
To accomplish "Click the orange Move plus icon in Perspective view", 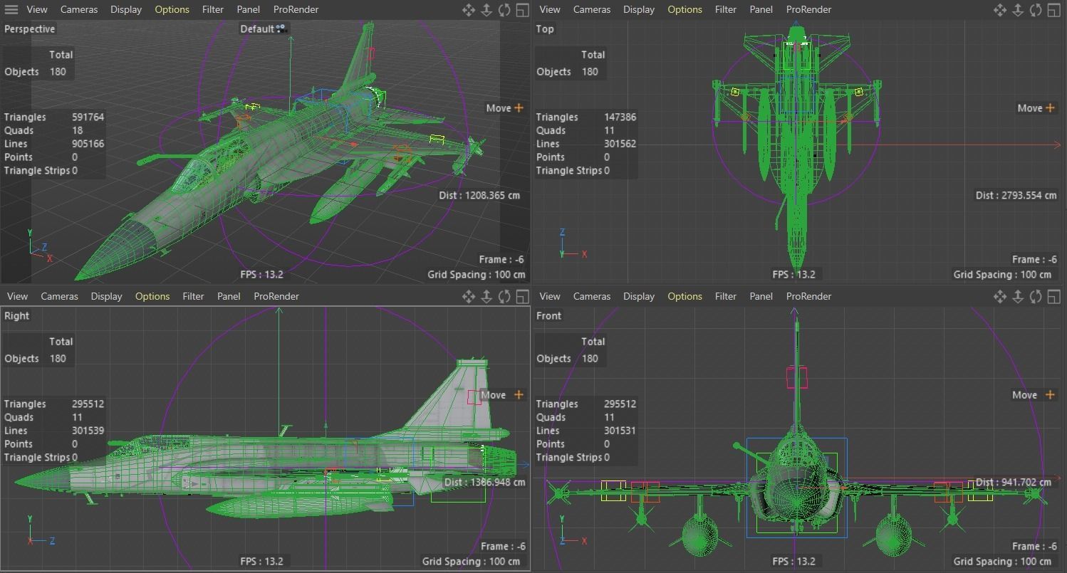I will 519,107.
